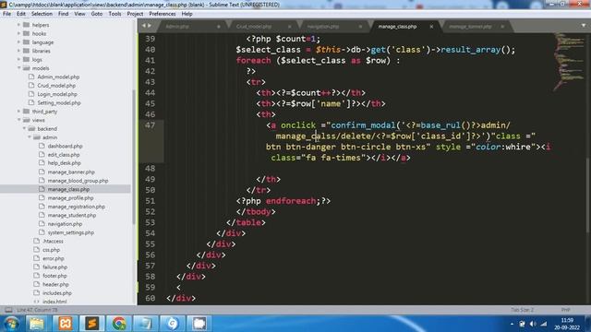The height and width of the screenshot is (332, 591).
Task: Go to previous tab with left arrow
Action: pos(144,26)
